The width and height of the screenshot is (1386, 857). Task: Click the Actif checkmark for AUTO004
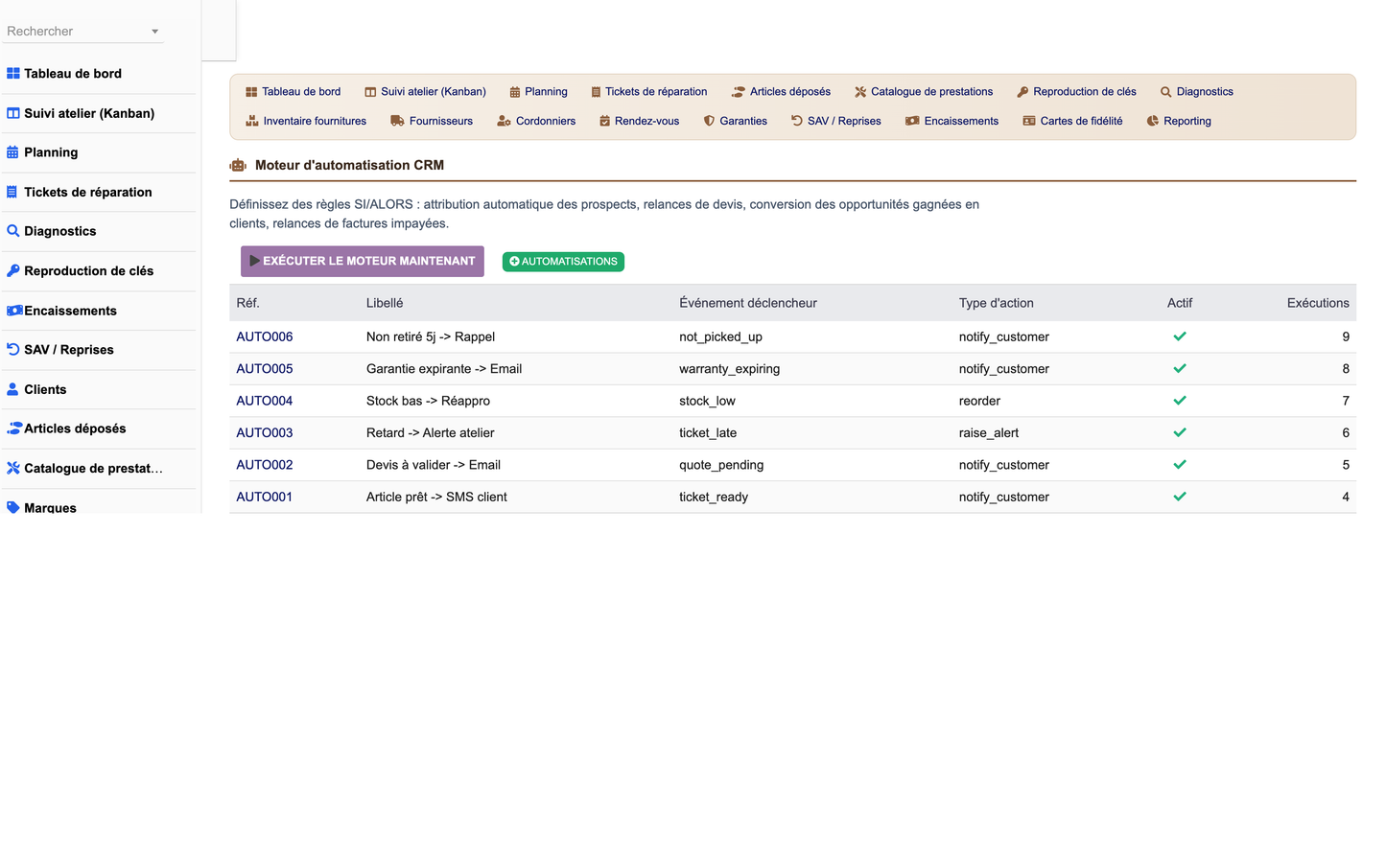[1180, 401]
